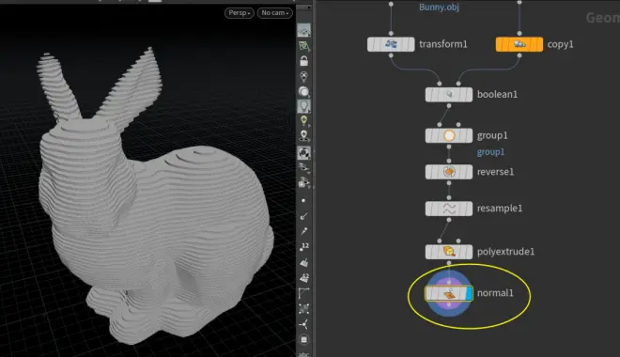The image size is (620, 357).
Task: Toggle the blue display flag on normal1
Action: 470,293
